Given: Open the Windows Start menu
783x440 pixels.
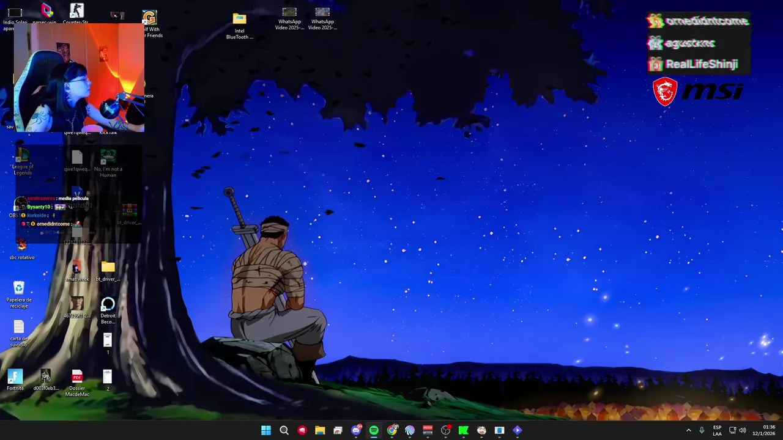Looking at the screenshot, I should pos(266,430).
